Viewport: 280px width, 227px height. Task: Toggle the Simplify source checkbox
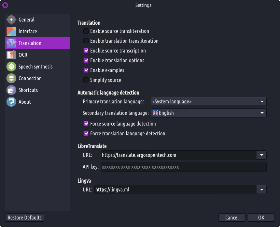tap(86, 80)
